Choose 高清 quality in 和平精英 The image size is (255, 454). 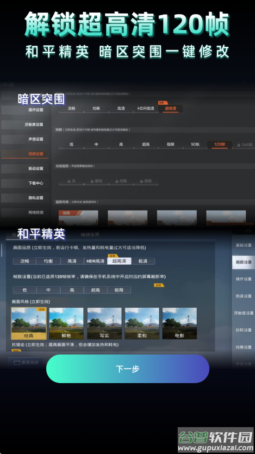(x=72, y=261)
